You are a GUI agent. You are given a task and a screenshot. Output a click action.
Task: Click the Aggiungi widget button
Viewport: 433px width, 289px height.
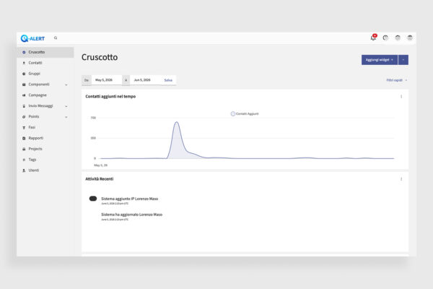(380, 60)
